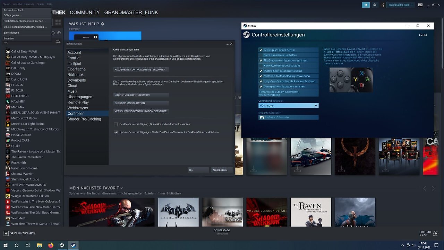Open GRANDMASTER_FUNK profile tab
Image resolution: width=444 pixels, height=250 pixels.
click(x=131, y=12)
